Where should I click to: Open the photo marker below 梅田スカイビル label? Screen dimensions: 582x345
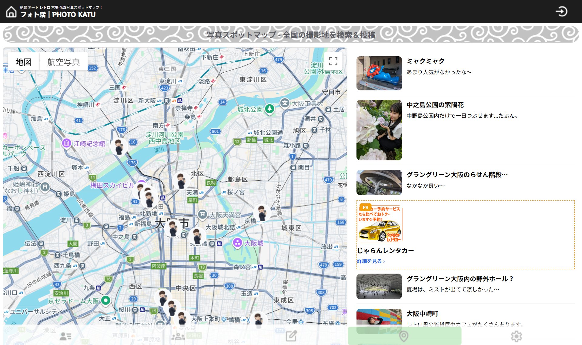(149, 199)
